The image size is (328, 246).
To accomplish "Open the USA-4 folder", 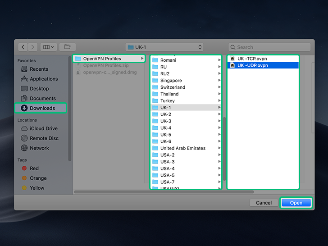I will 186,169.
